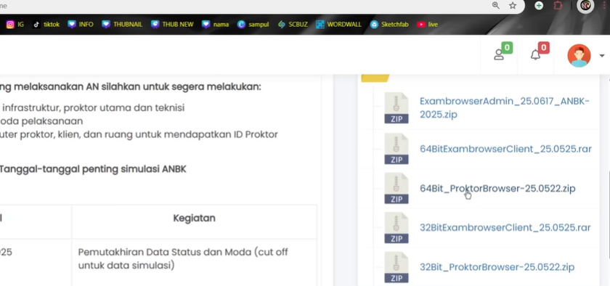Click the green plus extension icon
The height and width of the screenshot is (286, 610).
click(539, 6)
